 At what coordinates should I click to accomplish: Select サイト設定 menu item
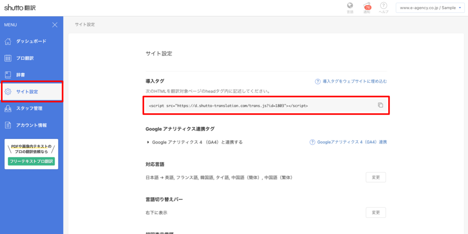pos(32,92)
